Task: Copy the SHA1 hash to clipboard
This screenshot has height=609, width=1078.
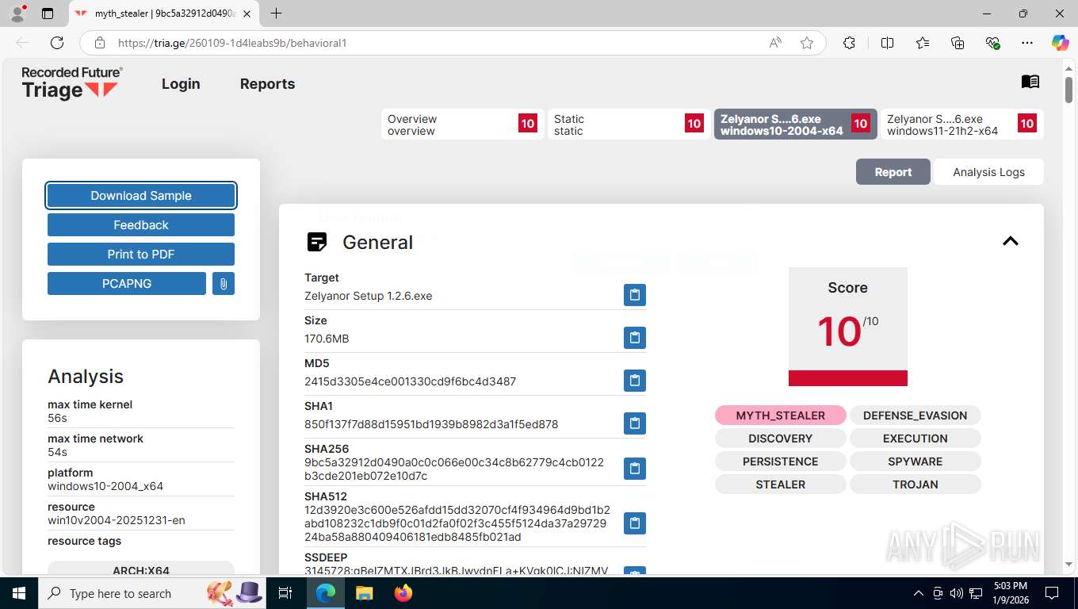Action: (x=634, y=423)
